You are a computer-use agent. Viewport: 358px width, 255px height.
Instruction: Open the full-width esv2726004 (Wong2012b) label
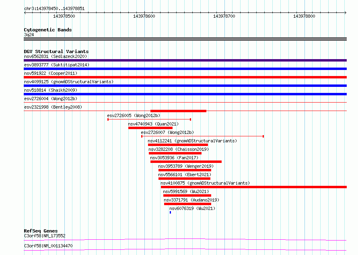pyautogui.click(x=51, y=99)
